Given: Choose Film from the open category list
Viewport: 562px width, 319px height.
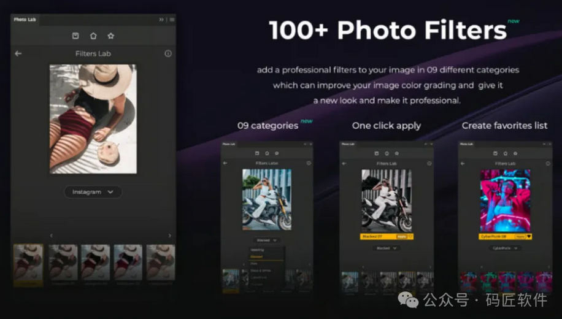Looking at the screenshot, I should 254,263.
